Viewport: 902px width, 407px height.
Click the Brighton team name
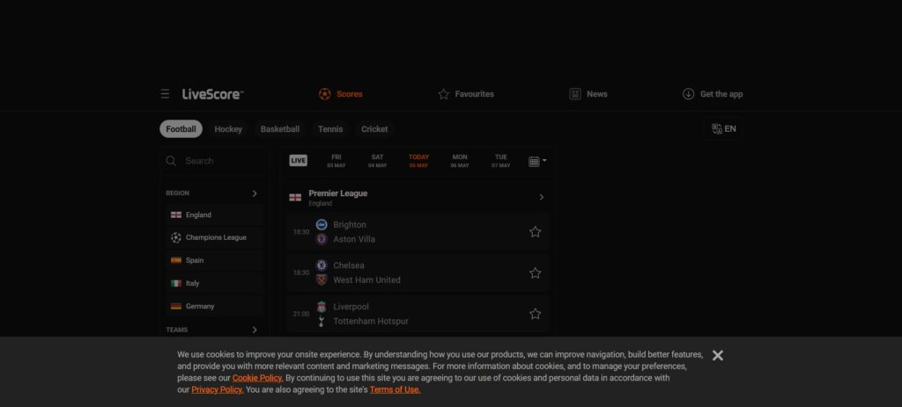350,225
